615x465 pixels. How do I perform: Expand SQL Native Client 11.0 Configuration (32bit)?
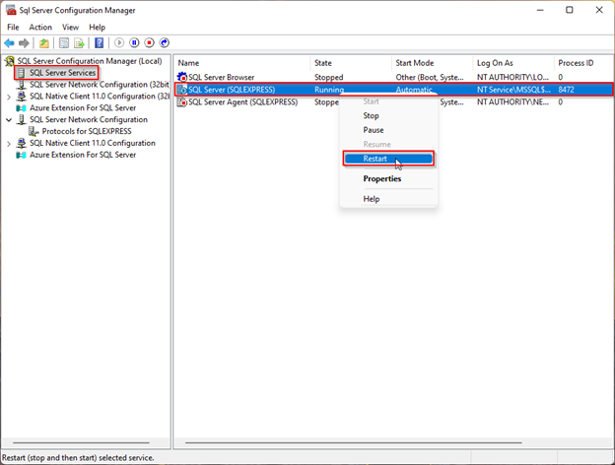[9, 97]
